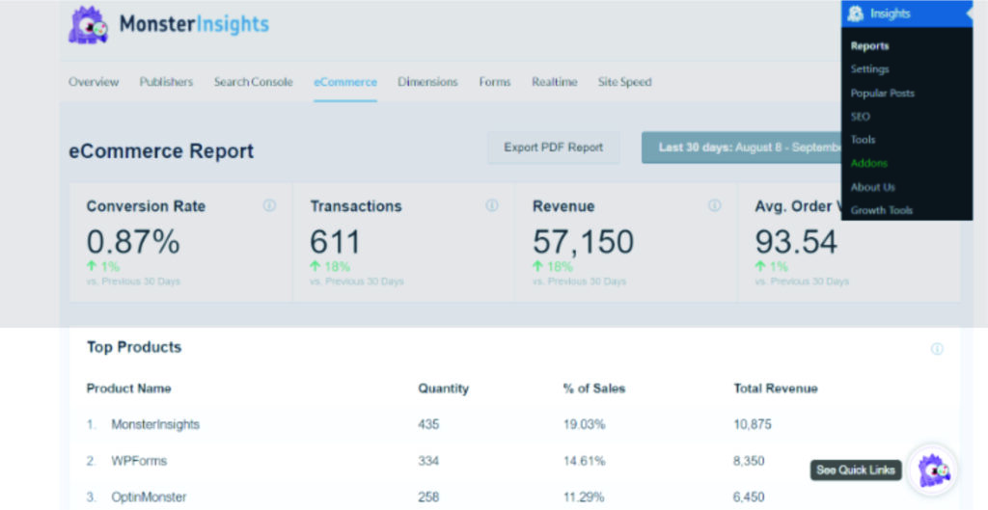Click the 19.03% sales value
Screen dimensions: 988x510
[x=584, y=424]
